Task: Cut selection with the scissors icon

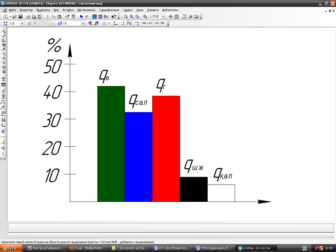Action: pos(48,16)
